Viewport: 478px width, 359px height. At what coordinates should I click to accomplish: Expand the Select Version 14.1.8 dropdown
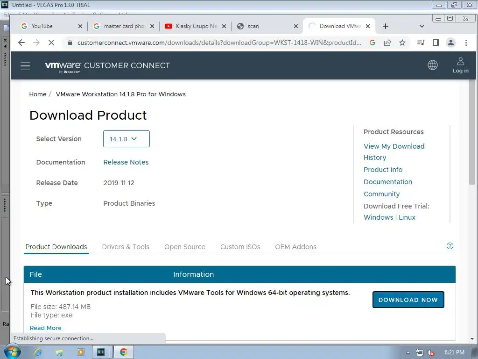tap(126, 139)
